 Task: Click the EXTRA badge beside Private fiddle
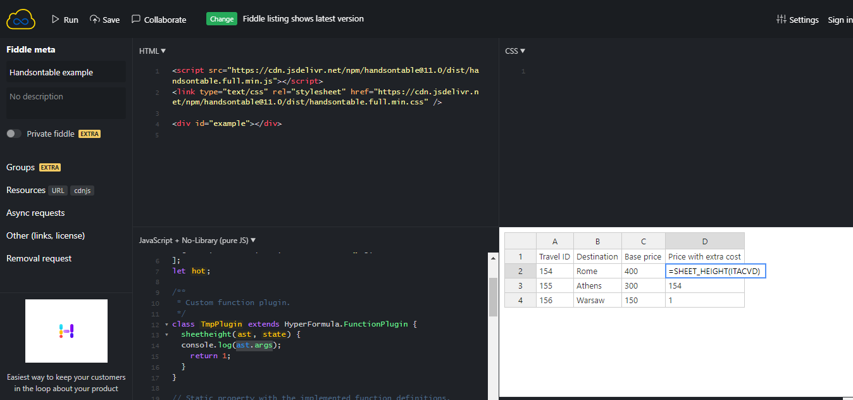[89, 134]
